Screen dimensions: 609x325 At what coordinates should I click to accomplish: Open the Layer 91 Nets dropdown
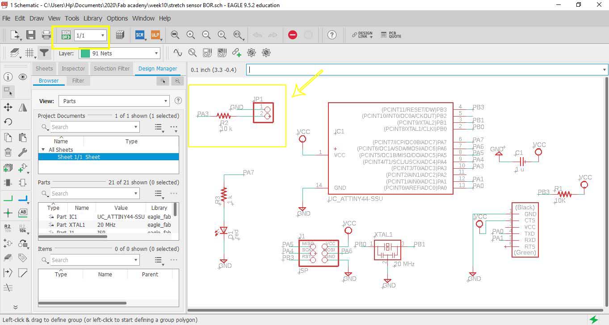119,53
